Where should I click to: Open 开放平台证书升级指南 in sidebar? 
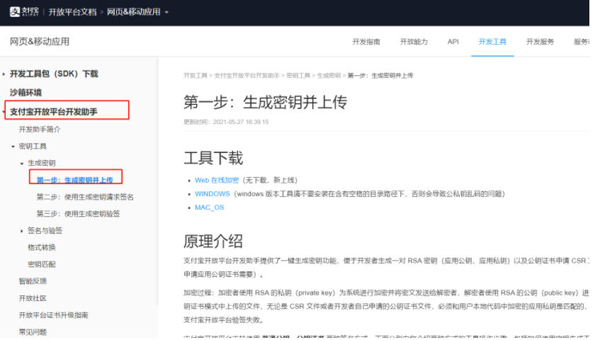(x=53, y=315)
